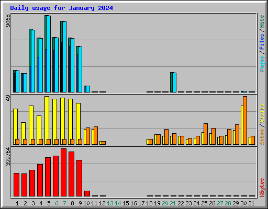
Task: Click the tallest red KBytes bar for day 7
Action: (64, 172)
